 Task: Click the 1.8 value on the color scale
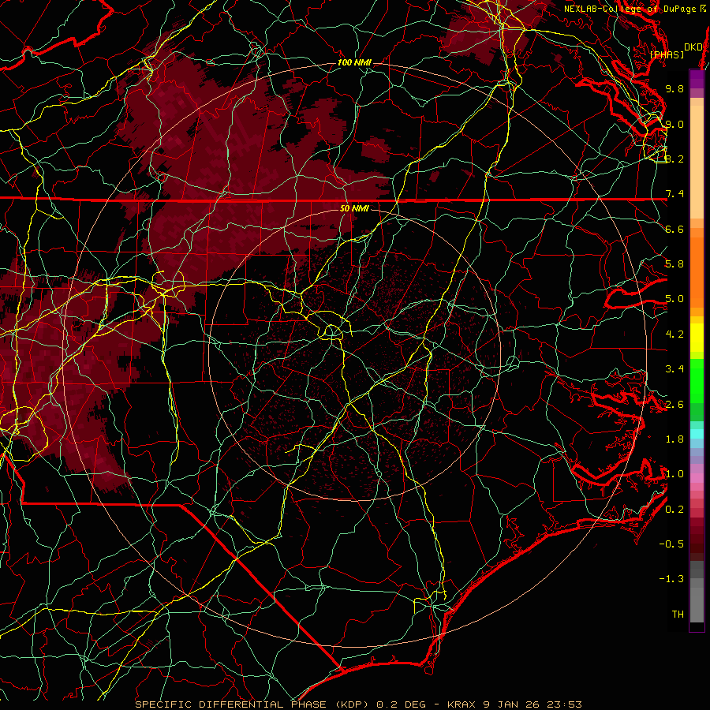[674, 439]
